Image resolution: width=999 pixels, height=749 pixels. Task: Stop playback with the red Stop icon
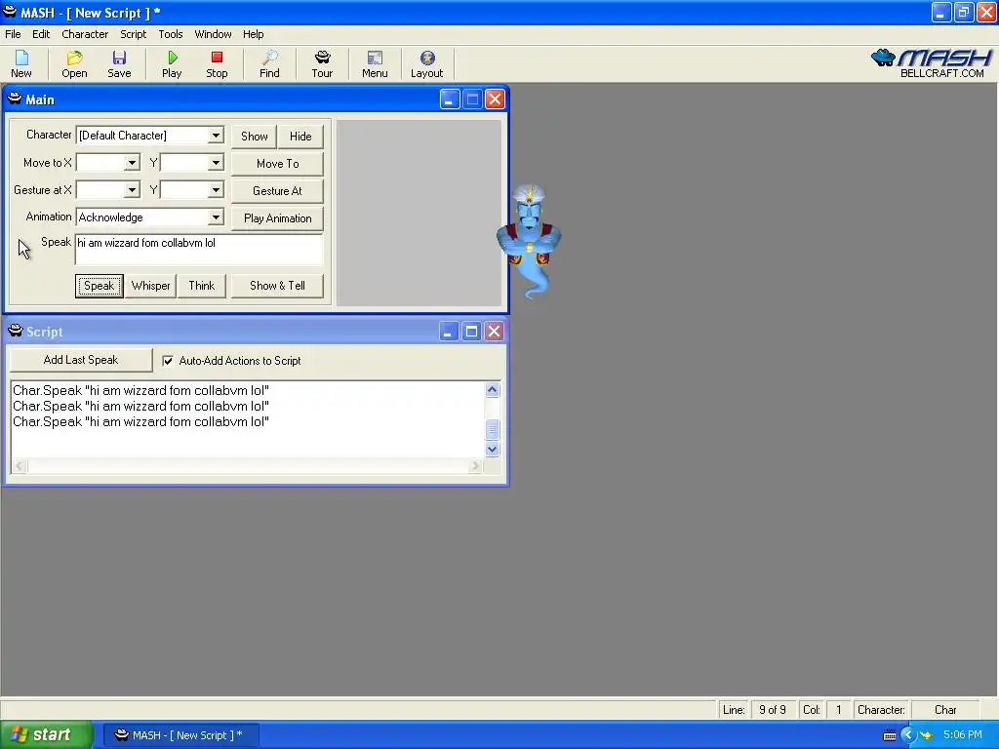coord(217,64)
